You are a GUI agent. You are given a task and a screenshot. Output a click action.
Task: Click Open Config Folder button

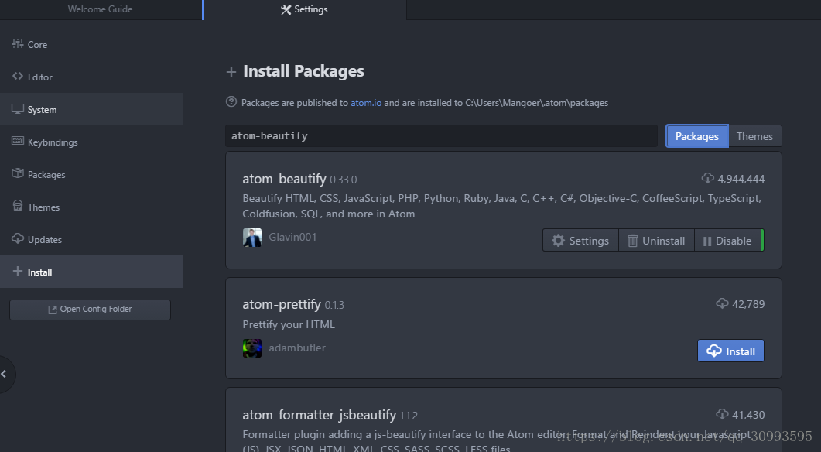pyautogui.click(x=90, y=310)
